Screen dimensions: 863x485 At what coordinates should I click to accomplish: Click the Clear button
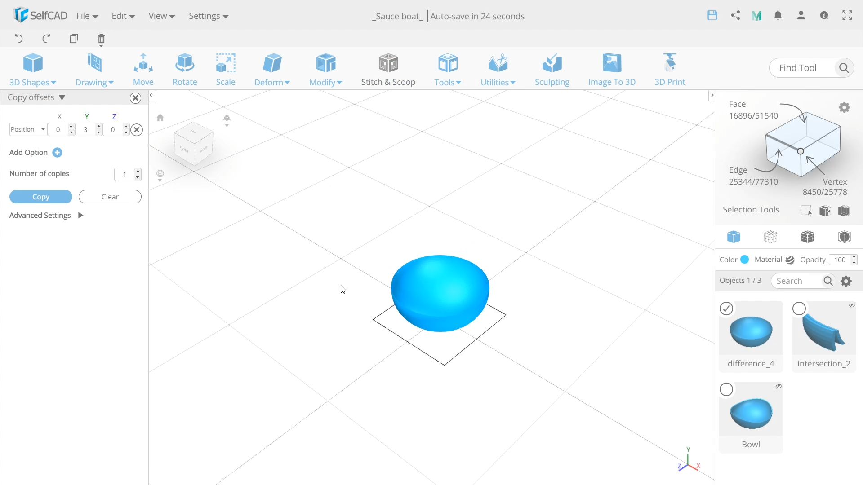(110, 197)
